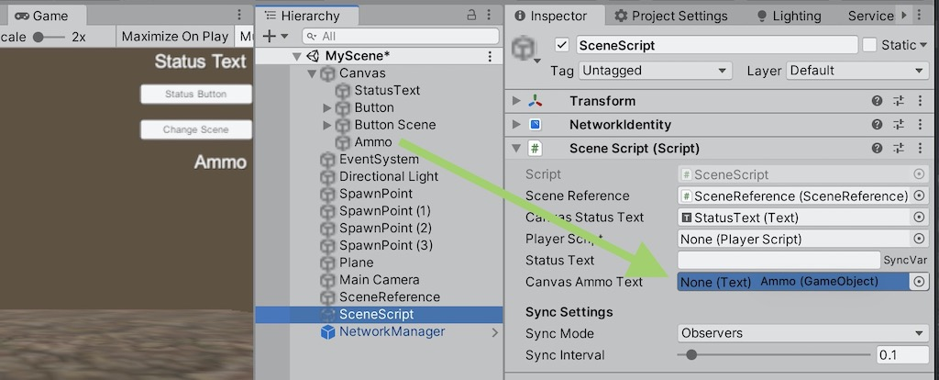939x380 pixels.
Task: Open Sync Mode Observers dropdown
Action: [x=803, y=333]
